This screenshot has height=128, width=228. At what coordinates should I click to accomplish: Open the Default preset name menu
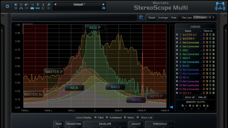tap(79, 5)
